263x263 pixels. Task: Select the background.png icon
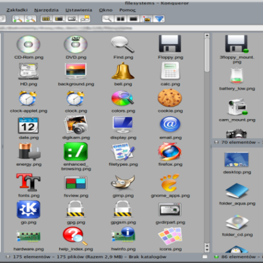76,72
